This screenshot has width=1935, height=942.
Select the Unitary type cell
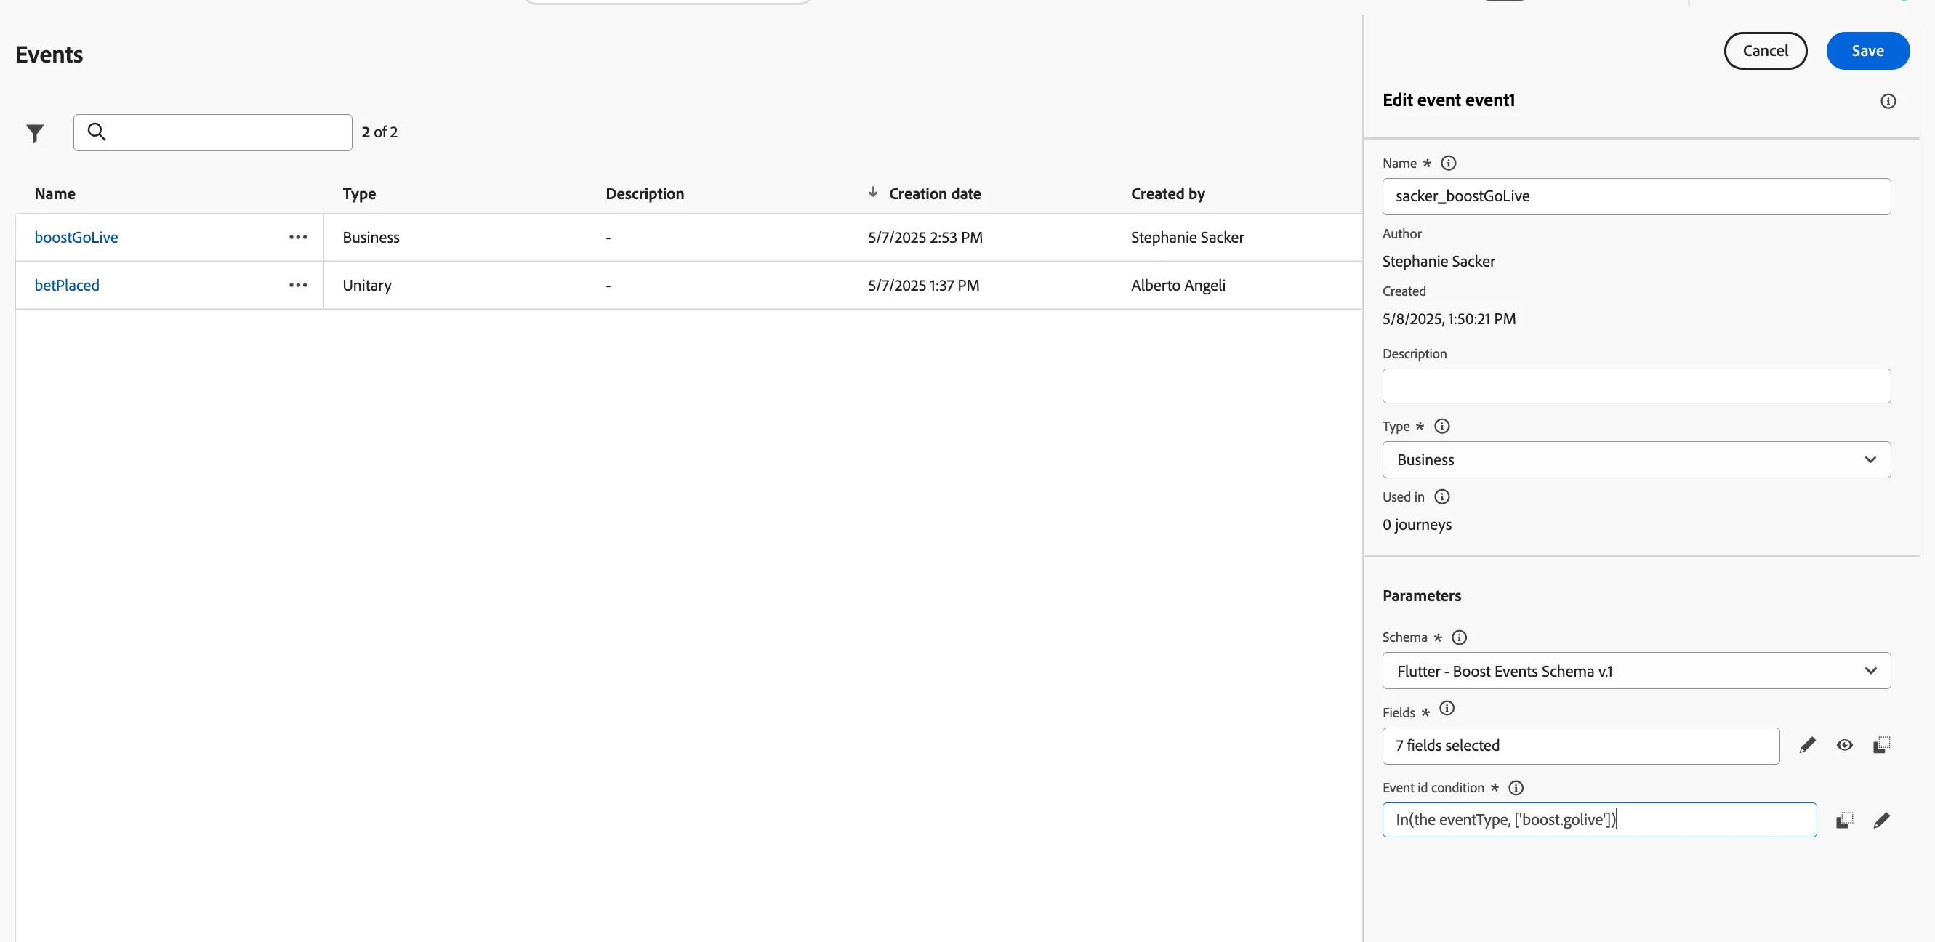(366, 286)
